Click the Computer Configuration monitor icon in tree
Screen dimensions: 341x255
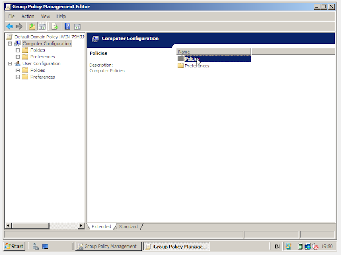click(18, 44)
